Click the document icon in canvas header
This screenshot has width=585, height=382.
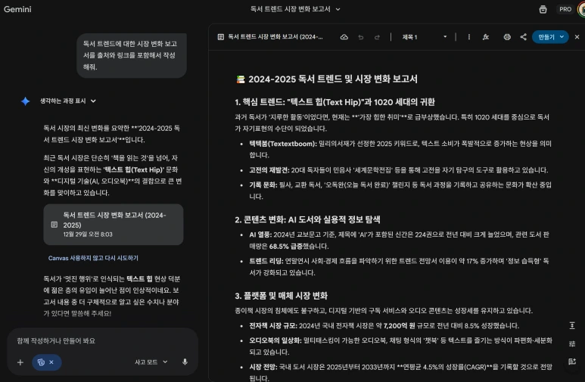point(221,37)
